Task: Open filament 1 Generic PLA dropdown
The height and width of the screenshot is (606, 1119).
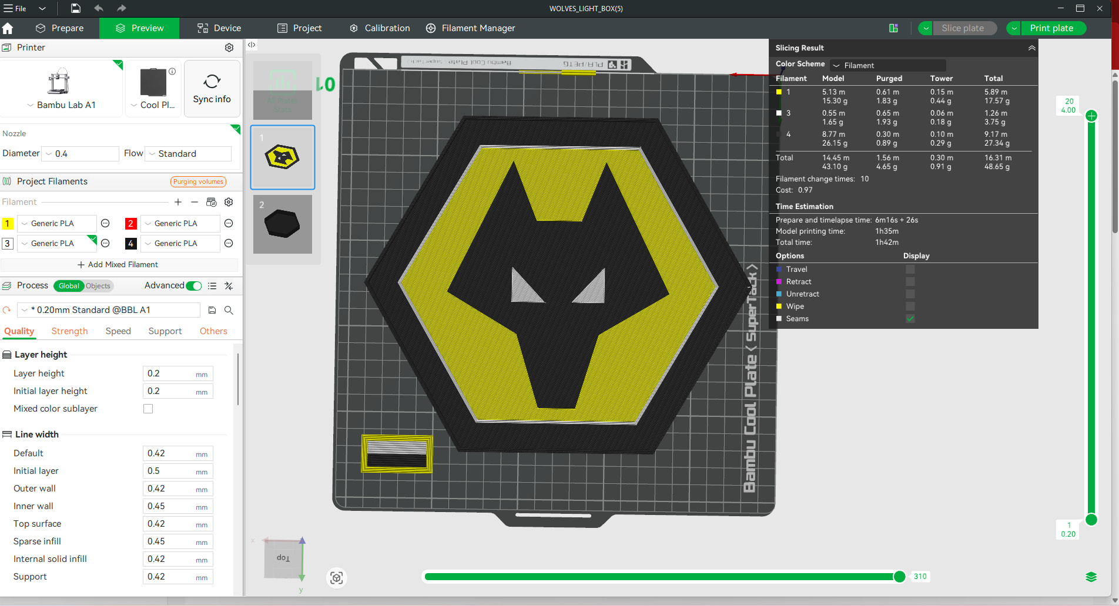Action: (57, 223)
